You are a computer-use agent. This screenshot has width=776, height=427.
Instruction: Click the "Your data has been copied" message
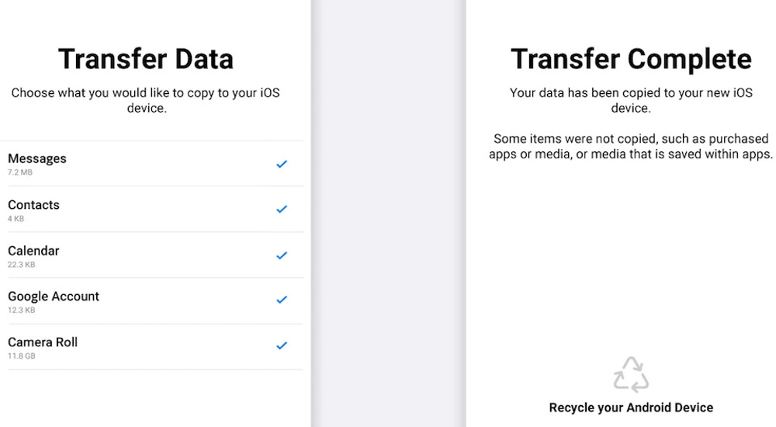click(631, 101)
